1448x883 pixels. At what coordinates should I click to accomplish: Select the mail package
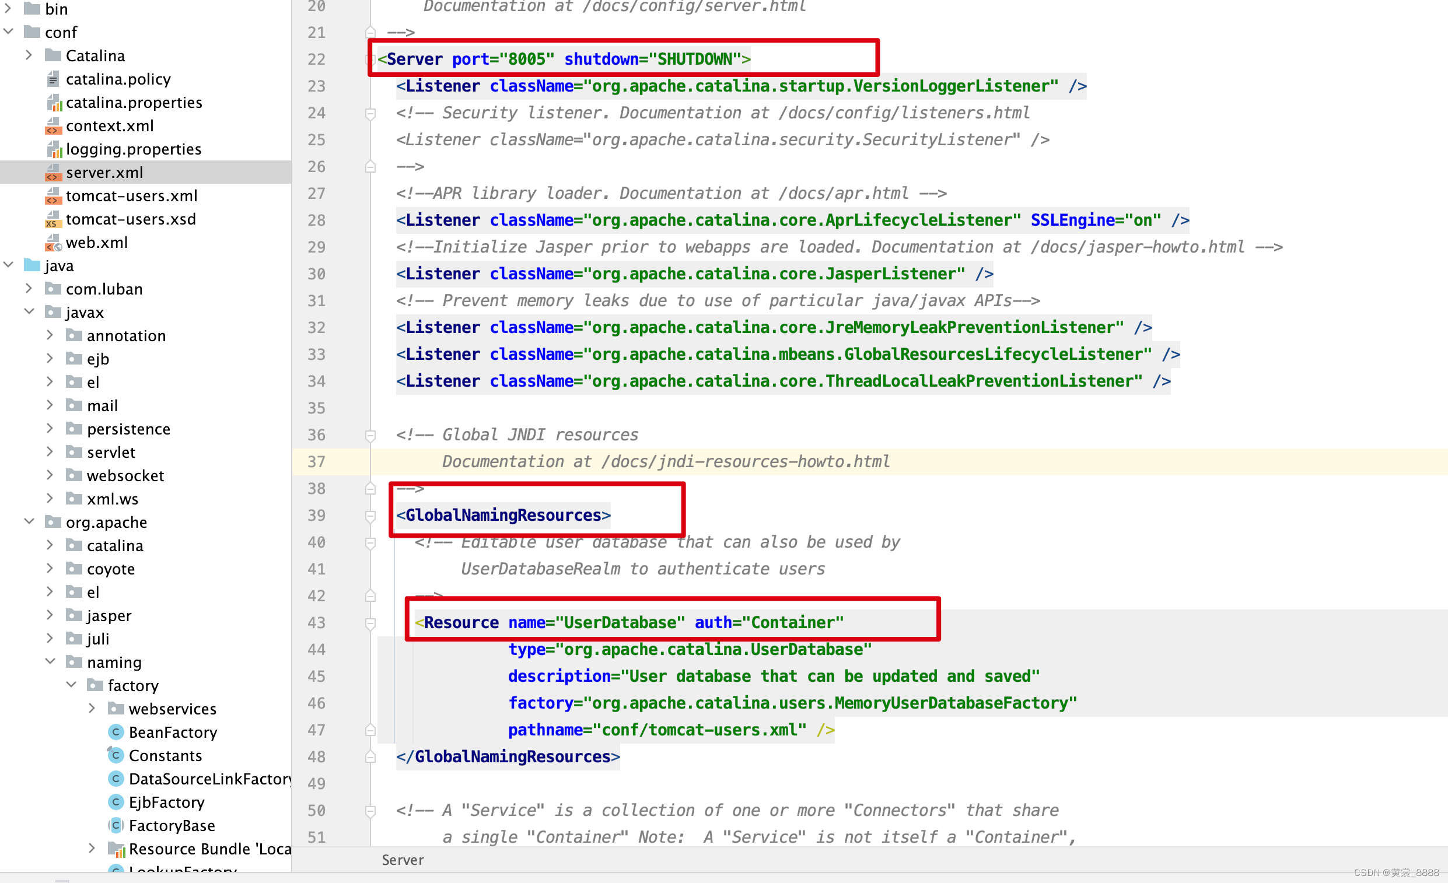(146, 405)
